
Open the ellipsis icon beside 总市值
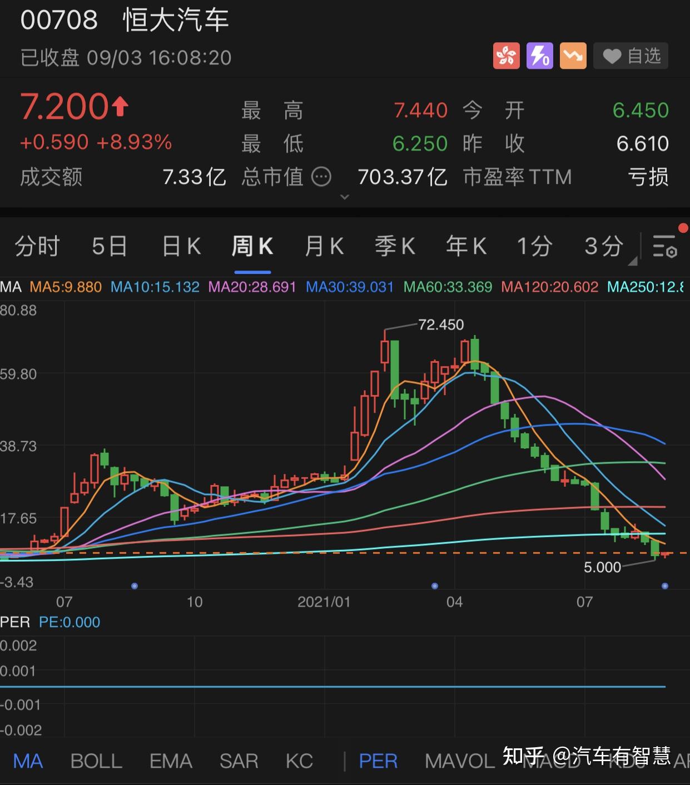tap(320, 177)
